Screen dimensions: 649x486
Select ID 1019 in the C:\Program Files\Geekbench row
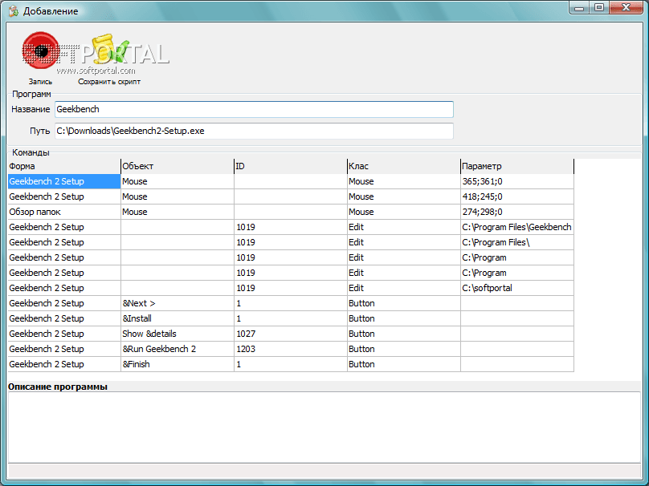click(291, 227)
